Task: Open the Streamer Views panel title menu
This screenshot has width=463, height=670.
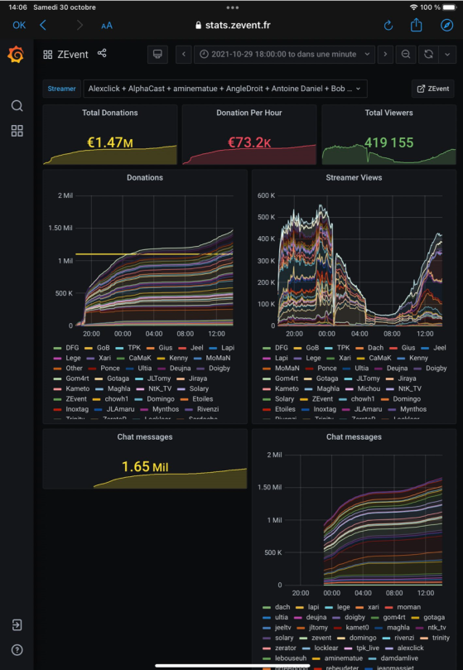Action: (354, 177)
